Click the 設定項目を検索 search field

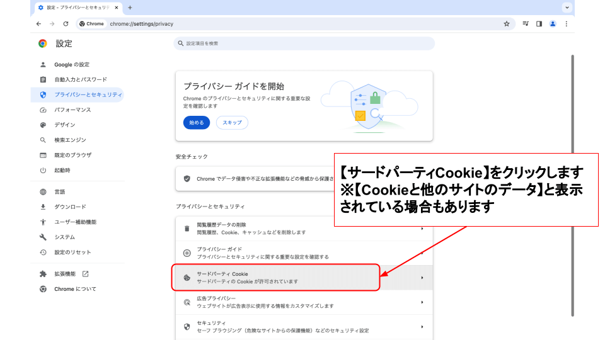click(x=304, y=43)
